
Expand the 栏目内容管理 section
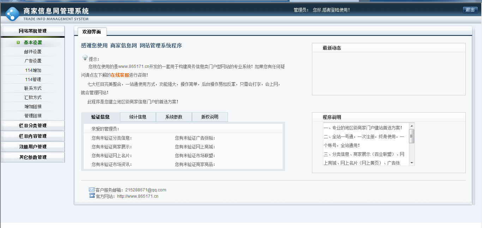pos(33,136)
